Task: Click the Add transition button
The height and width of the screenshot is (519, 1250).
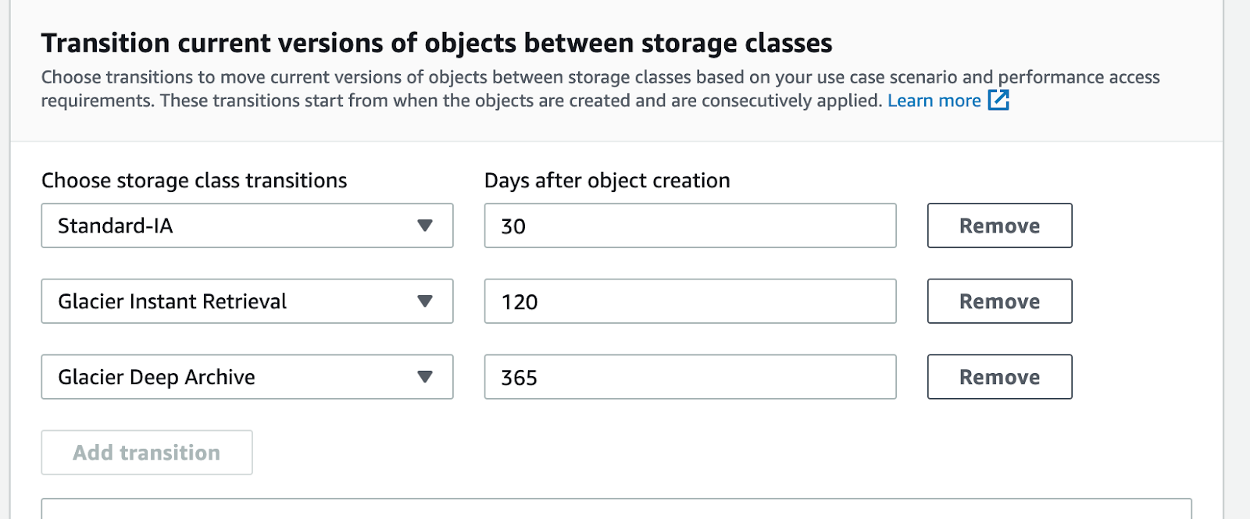Action: pyautogui.click(x=146, y=452)
